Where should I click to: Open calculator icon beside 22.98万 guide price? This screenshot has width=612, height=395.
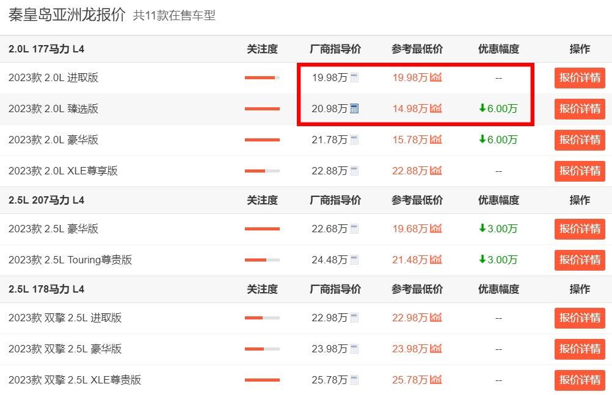pos(354,318)
